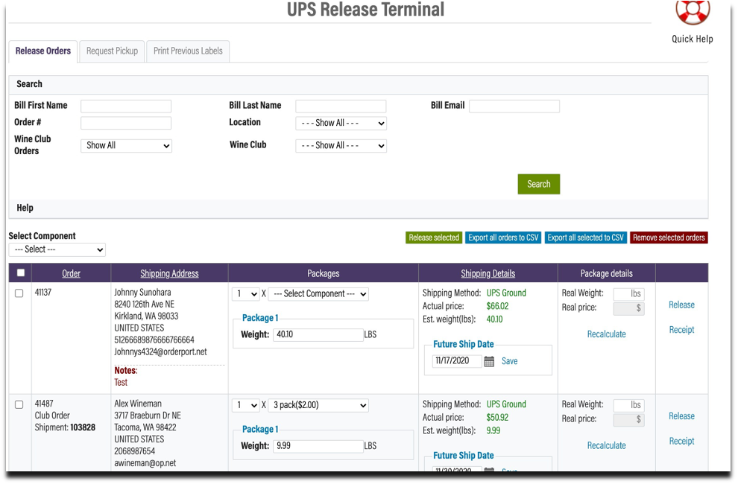The width and height of the screenshot is (738, 484).
Task: Focus the Order # search field
Action: [126, 124]
